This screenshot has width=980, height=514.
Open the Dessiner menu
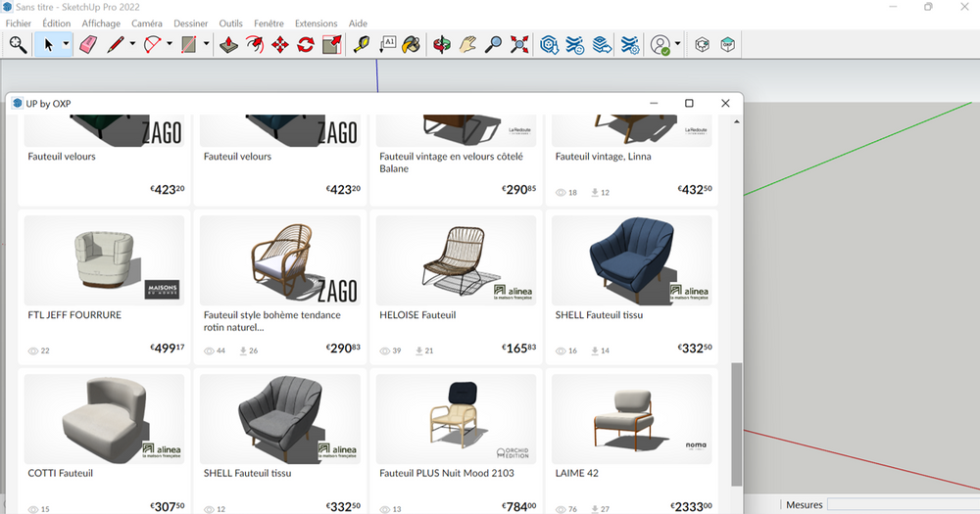pyautogui.click(x=191, y=23)
